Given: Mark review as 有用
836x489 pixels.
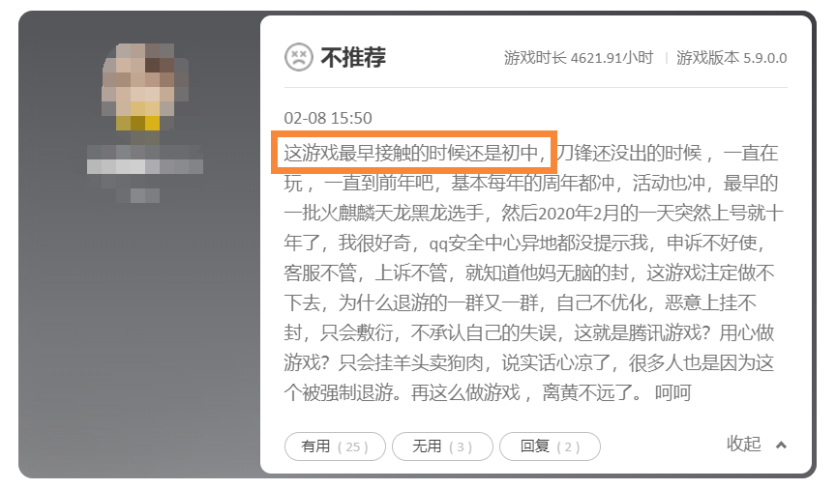Looking at the screenshot, I should [x=335, y=446].
